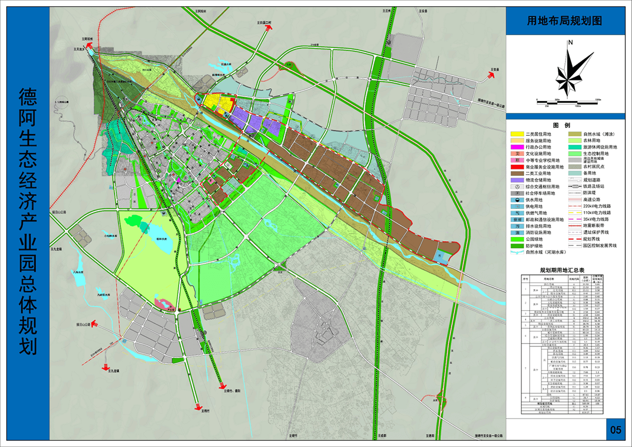This screenshot has height=447, width=632.
Task: Click the page number 05 box
Action: (x=615, y=430)
